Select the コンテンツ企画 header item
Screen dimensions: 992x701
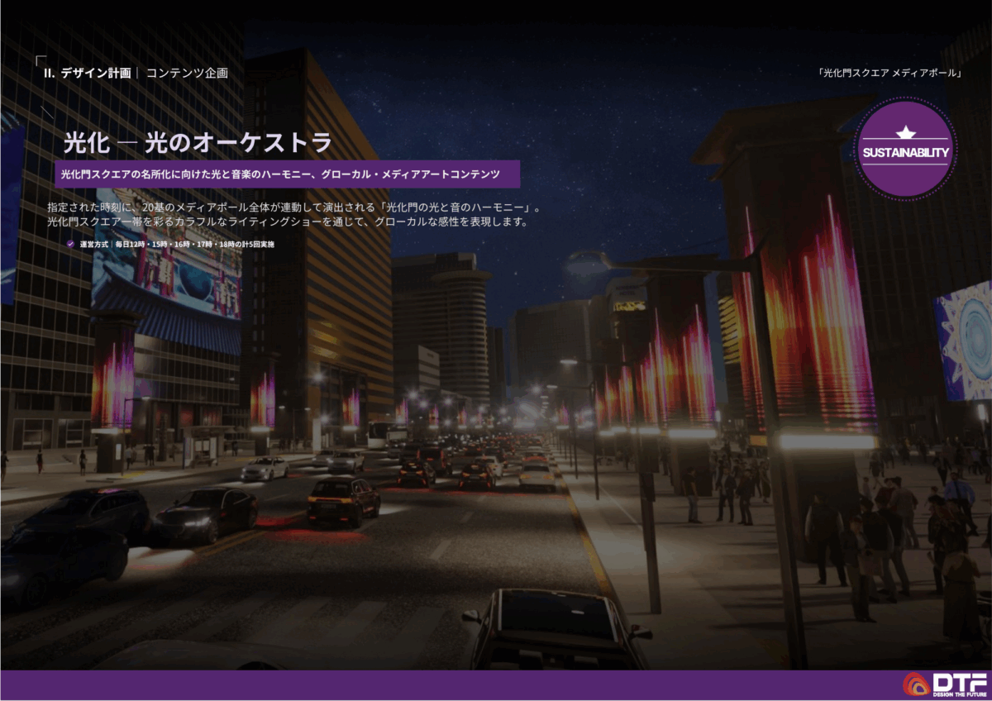pos(187,73)
